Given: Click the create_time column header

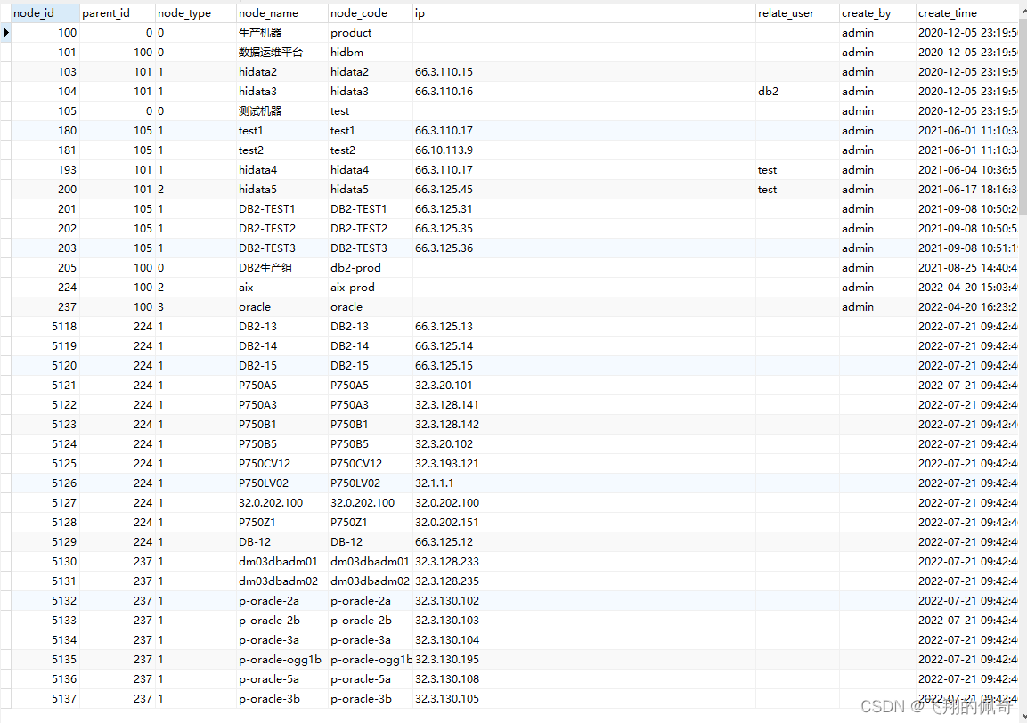Looking at the screenshot, I should click(966, 13).
